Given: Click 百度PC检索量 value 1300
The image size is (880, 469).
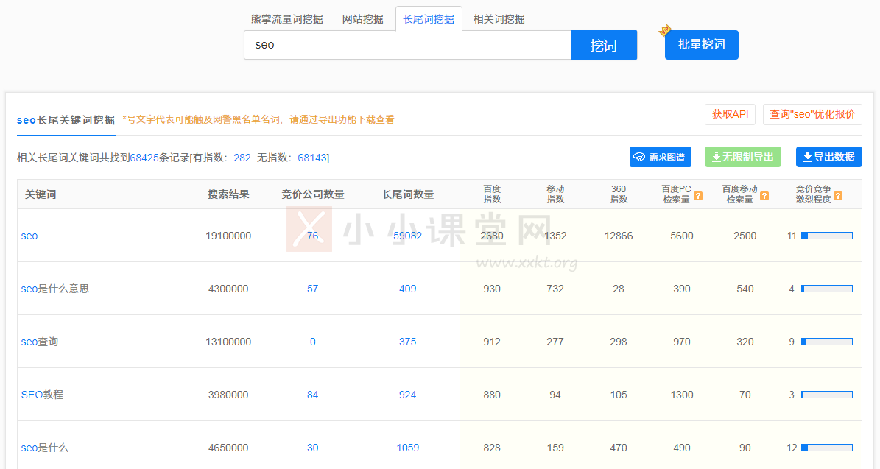Looking at the screenshot, I should (x=682, y=395).
